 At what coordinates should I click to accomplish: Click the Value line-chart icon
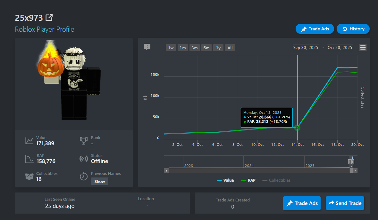tap(29, 141)
